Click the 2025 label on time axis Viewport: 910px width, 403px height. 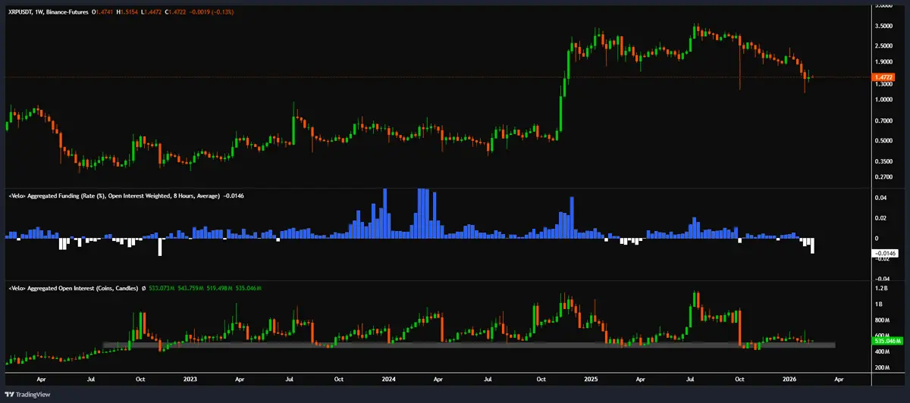[591, 379]
